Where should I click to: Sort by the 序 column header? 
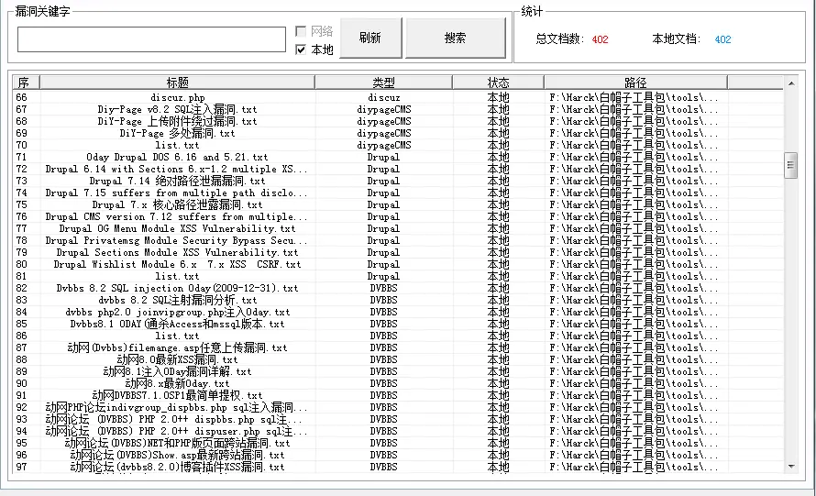[x=26, y=83]
